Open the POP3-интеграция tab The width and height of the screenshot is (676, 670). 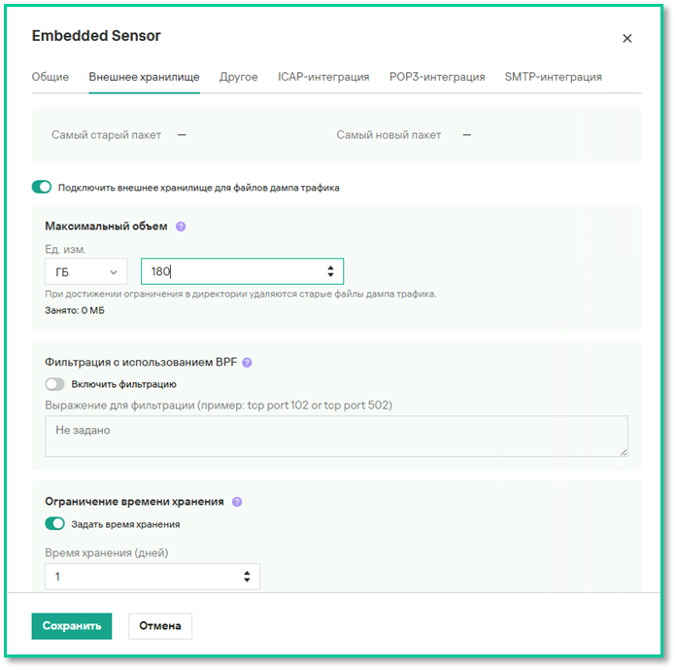point(436,77)
